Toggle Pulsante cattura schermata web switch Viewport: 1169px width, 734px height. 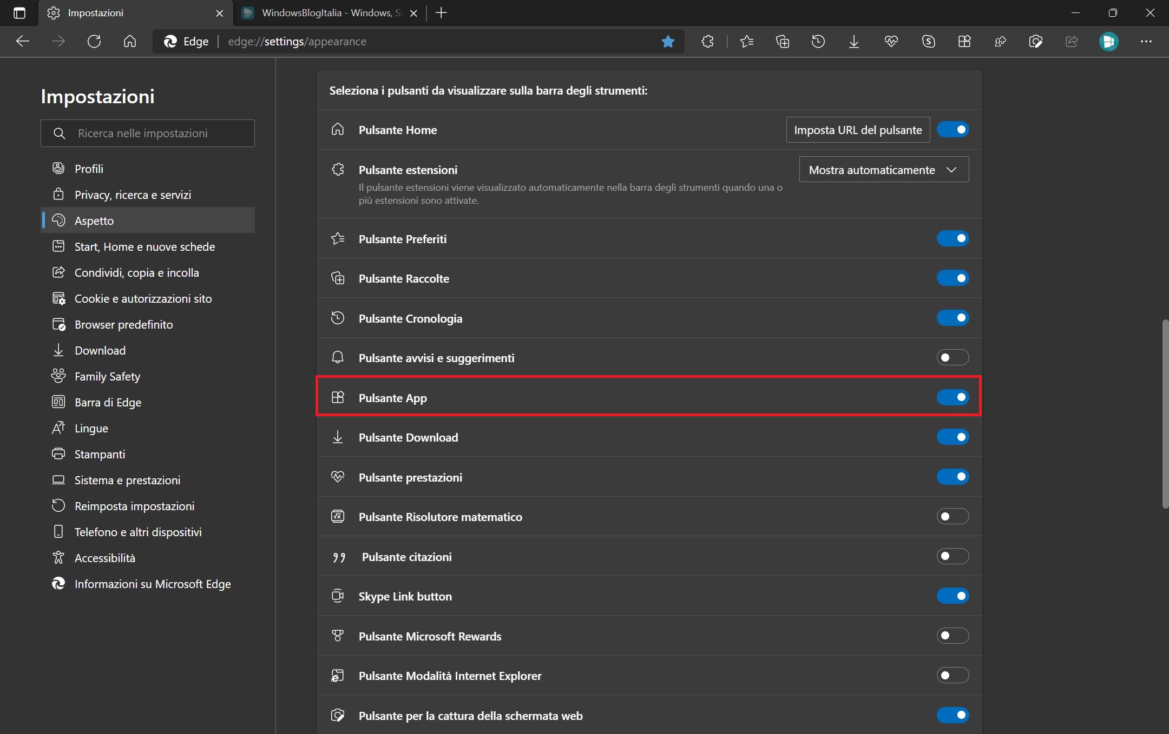(953, 715)
